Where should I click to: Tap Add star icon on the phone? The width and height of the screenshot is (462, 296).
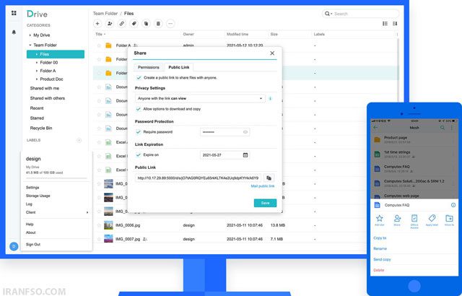pos(380,219)
